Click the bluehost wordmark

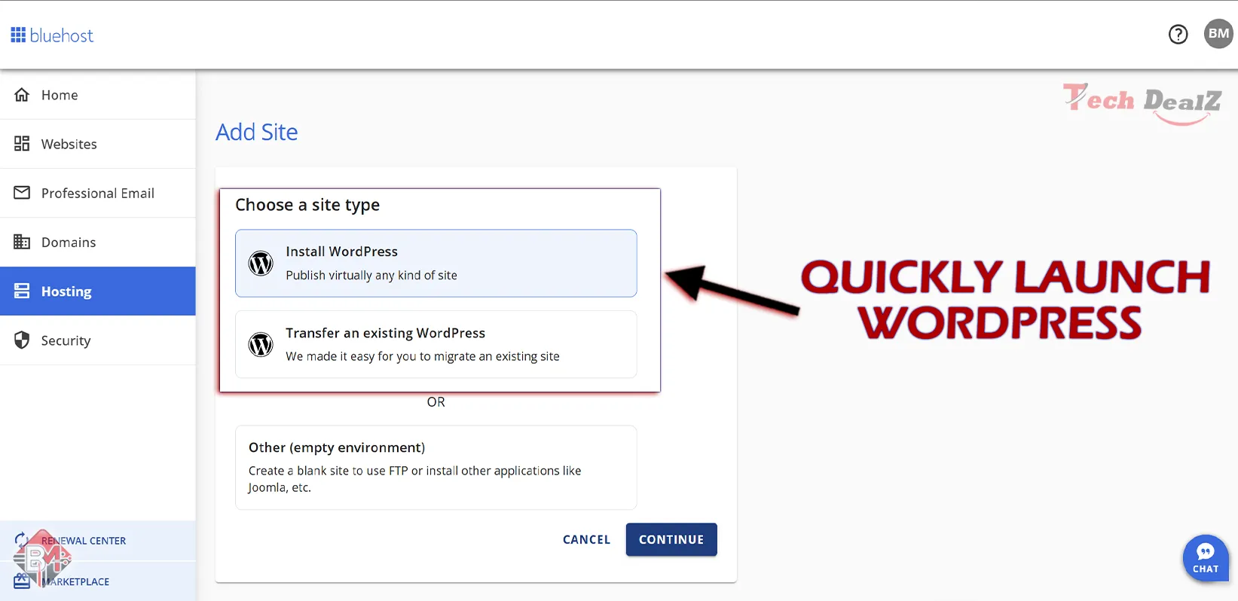tap(62, 35)
